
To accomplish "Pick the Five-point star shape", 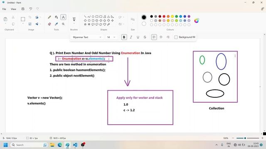I will point(85,24).
